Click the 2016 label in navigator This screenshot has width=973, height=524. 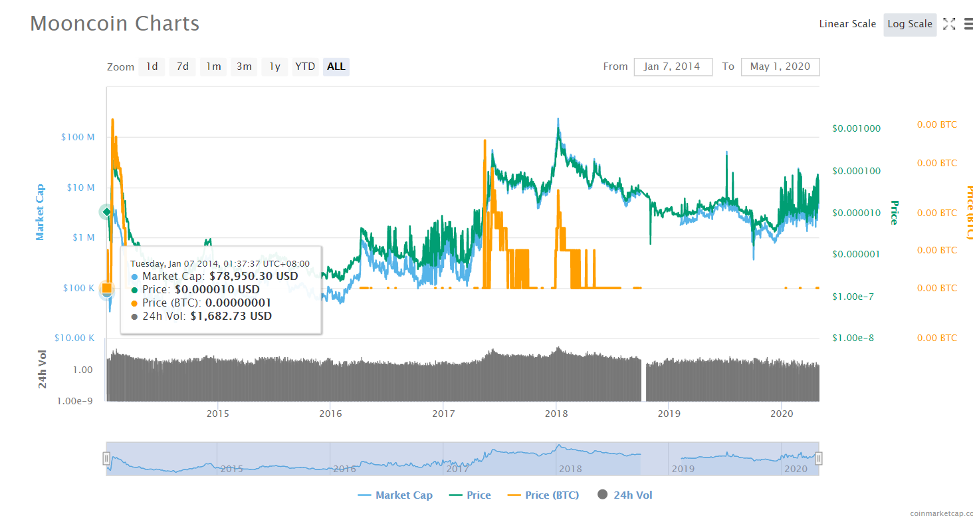tap(344, 469)
